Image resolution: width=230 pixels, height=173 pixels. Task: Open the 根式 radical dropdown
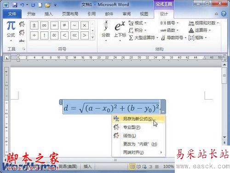coord(138,23)
